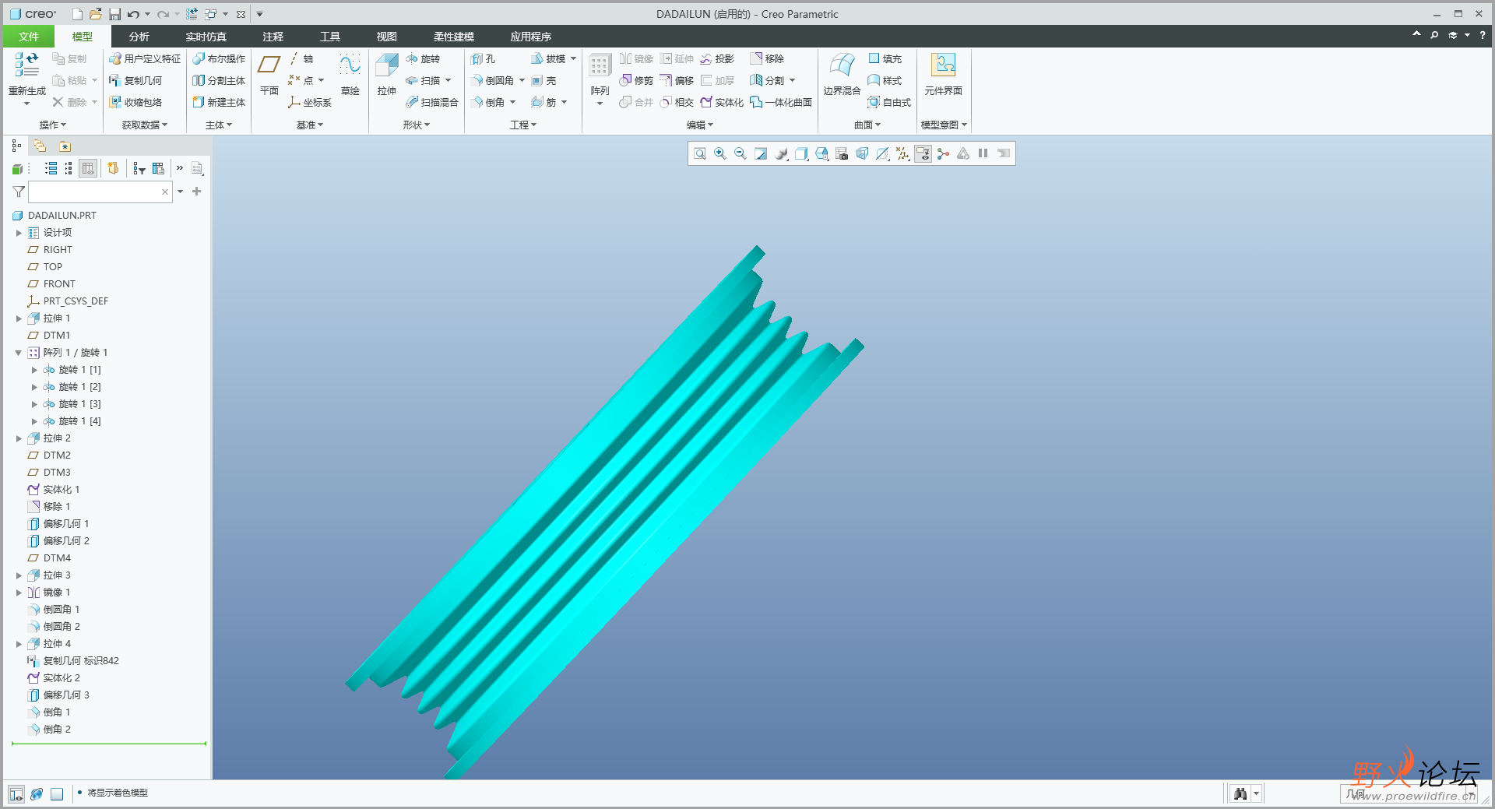The height and width of the screenshot is (809, 1495).
Task: Click the model tree search input field
Action: 100,192
